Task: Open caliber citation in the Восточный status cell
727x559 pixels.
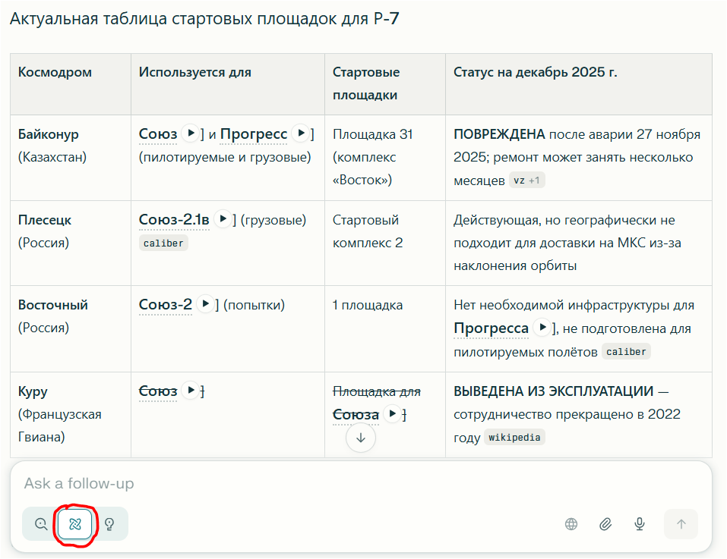Action: click(x=626, y=352)
